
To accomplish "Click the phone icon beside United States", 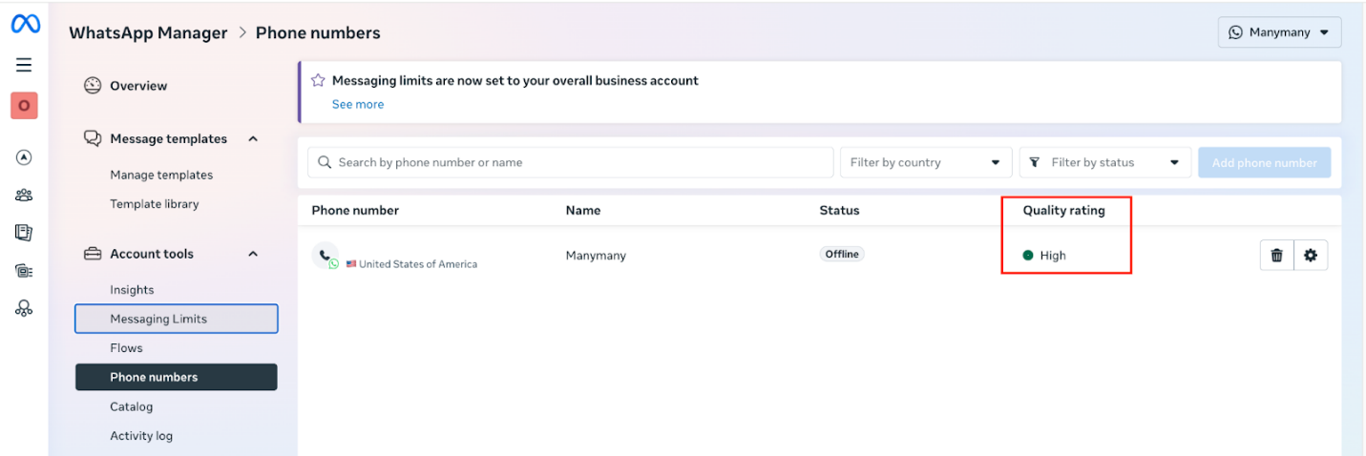I will [325, 256].
